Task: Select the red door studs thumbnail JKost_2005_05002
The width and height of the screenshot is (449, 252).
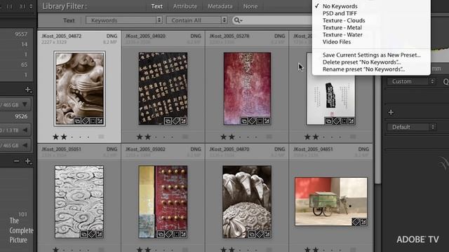Action: [163, 202]
